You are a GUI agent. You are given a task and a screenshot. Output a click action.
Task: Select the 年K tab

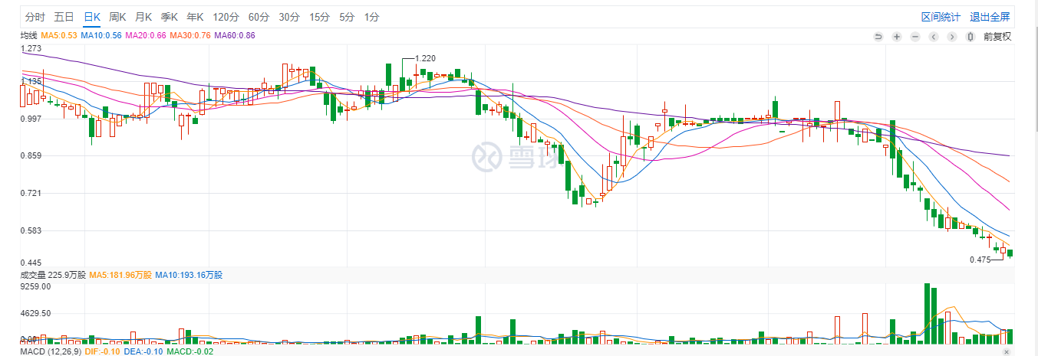pyautogui.click(x=195, y=17)
